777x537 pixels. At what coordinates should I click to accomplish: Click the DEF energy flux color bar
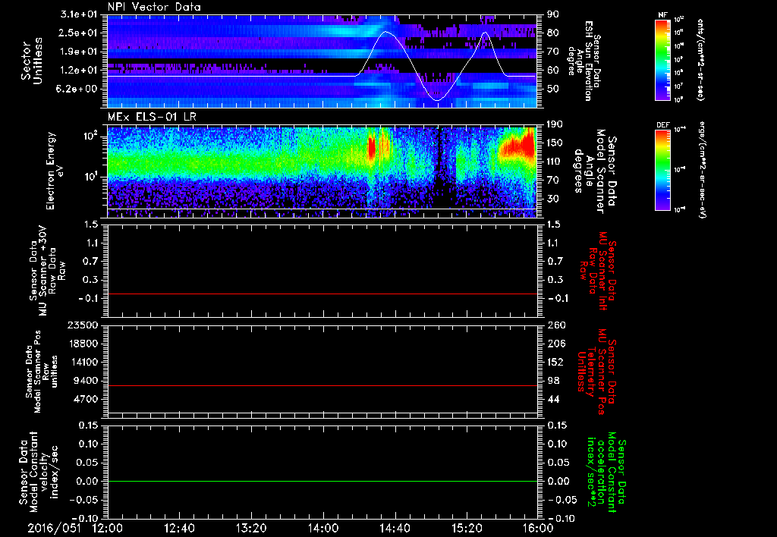[662, 170]
